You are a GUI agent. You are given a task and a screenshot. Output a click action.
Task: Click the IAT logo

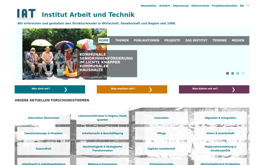tap(26, 14)
